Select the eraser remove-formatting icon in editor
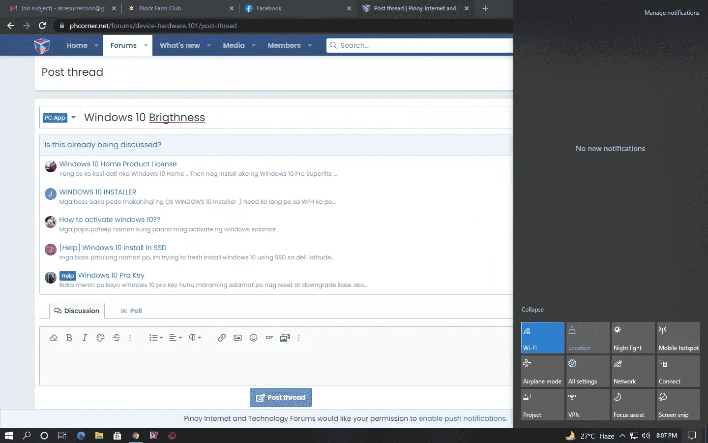708x443 pixels. (54, 338)
